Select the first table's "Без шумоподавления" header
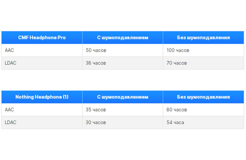This screenshot has height=160, width=246. (203, 38)
